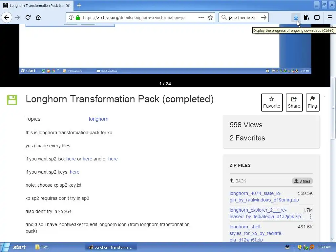Click the '1 / 24' image counter
This screenshot has width=336, height=252.
point(165,84)
